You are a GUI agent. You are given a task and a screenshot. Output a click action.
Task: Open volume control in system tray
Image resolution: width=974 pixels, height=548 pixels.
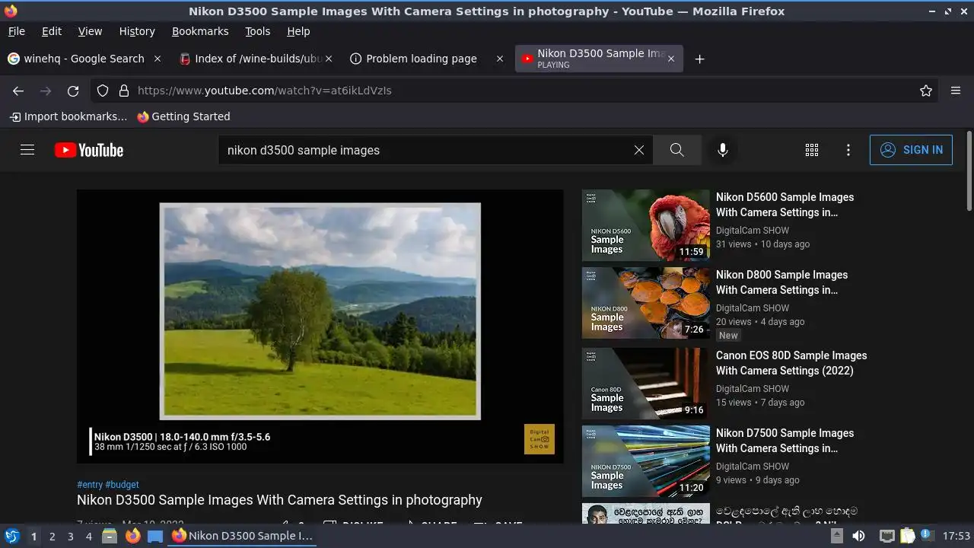[858, 536]
